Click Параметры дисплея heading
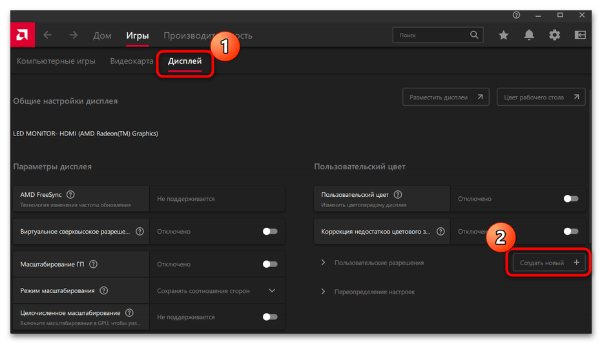 tap(52, 167)
